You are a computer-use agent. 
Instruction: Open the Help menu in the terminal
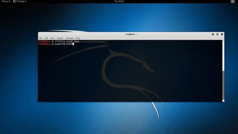pyautogui.click(x=78, y=38)
